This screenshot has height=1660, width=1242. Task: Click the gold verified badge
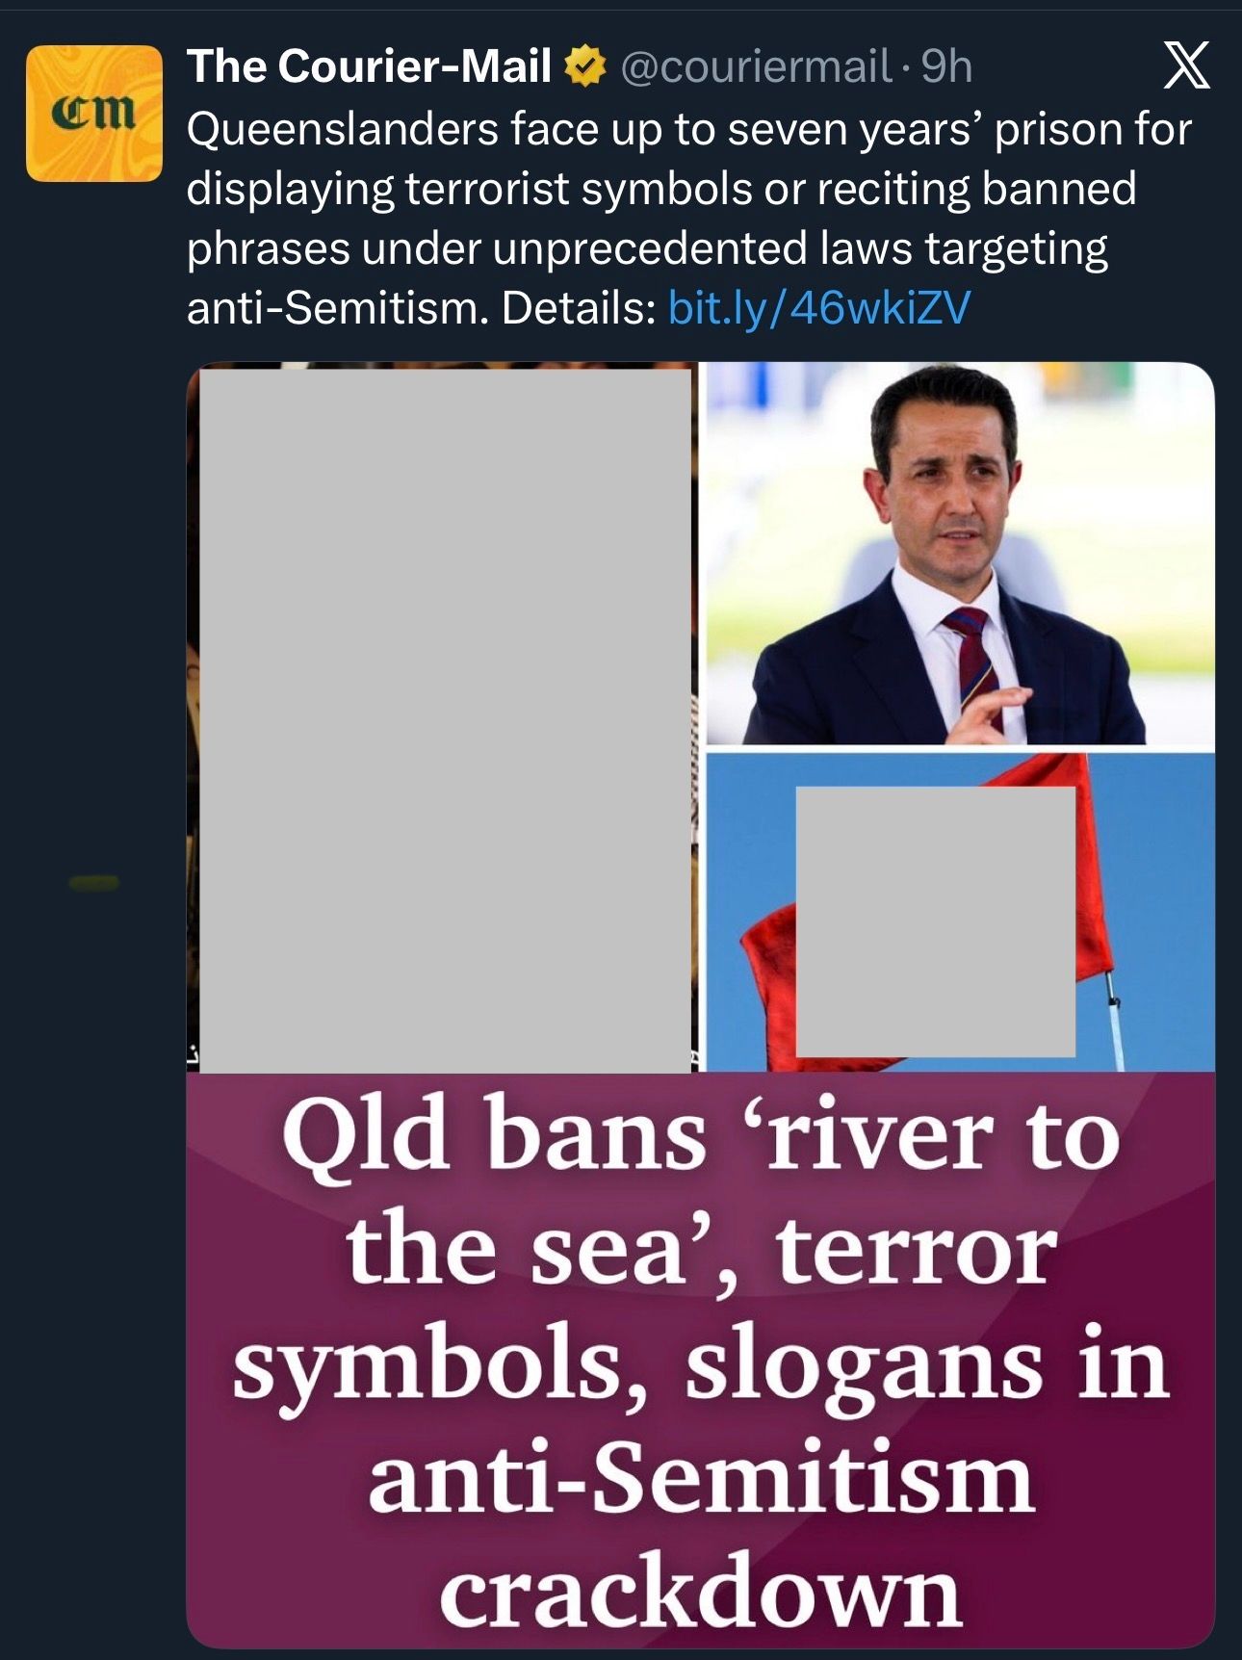pos(584,66)
